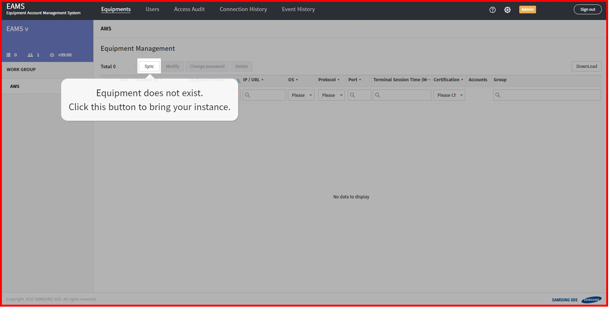Focus the Group filter field
The width and height of the screenshot is (610, 326).
pyautogui.click(x=547, y=95)
